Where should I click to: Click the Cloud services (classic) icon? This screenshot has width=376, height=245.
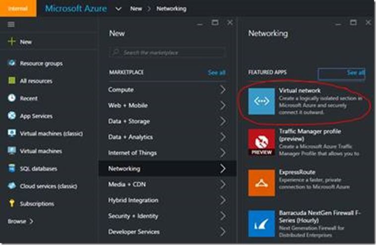pyautogui.click(x=11, y=186)
